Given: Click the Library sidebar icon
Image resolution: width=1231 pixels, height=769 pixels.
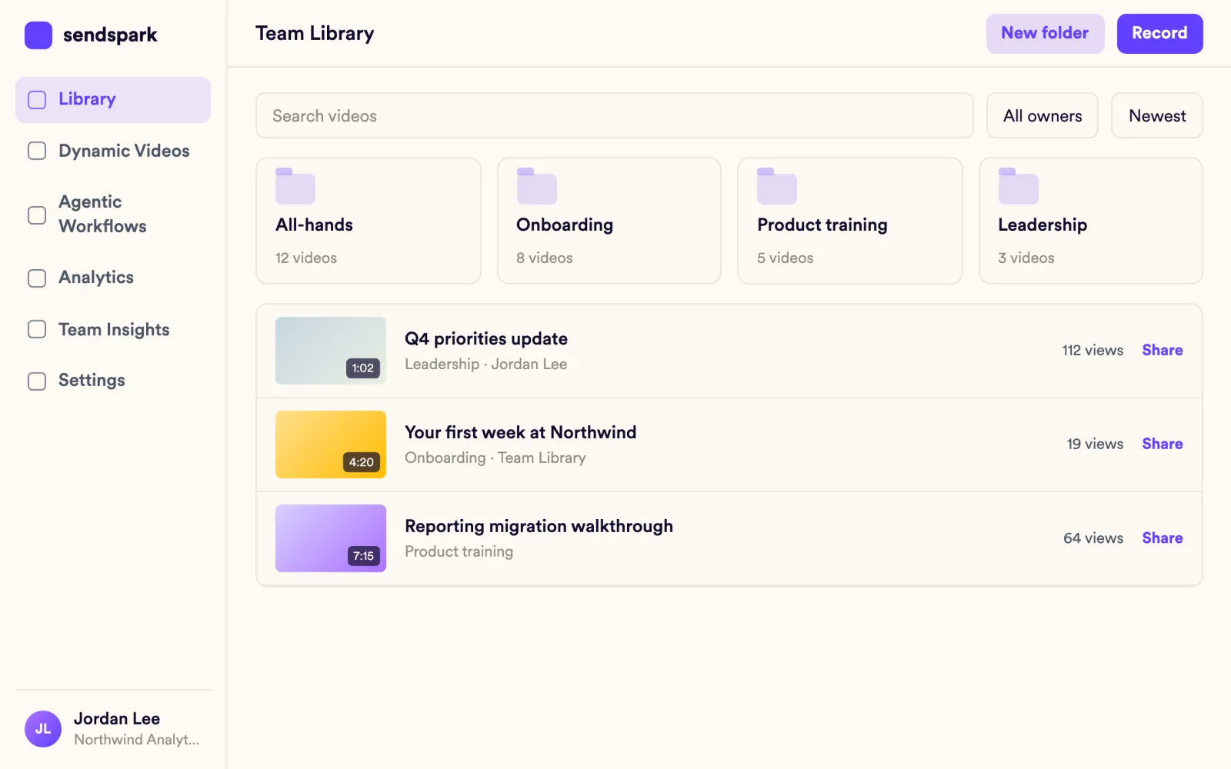Looking at the screenshot, I should click(37, 100).
